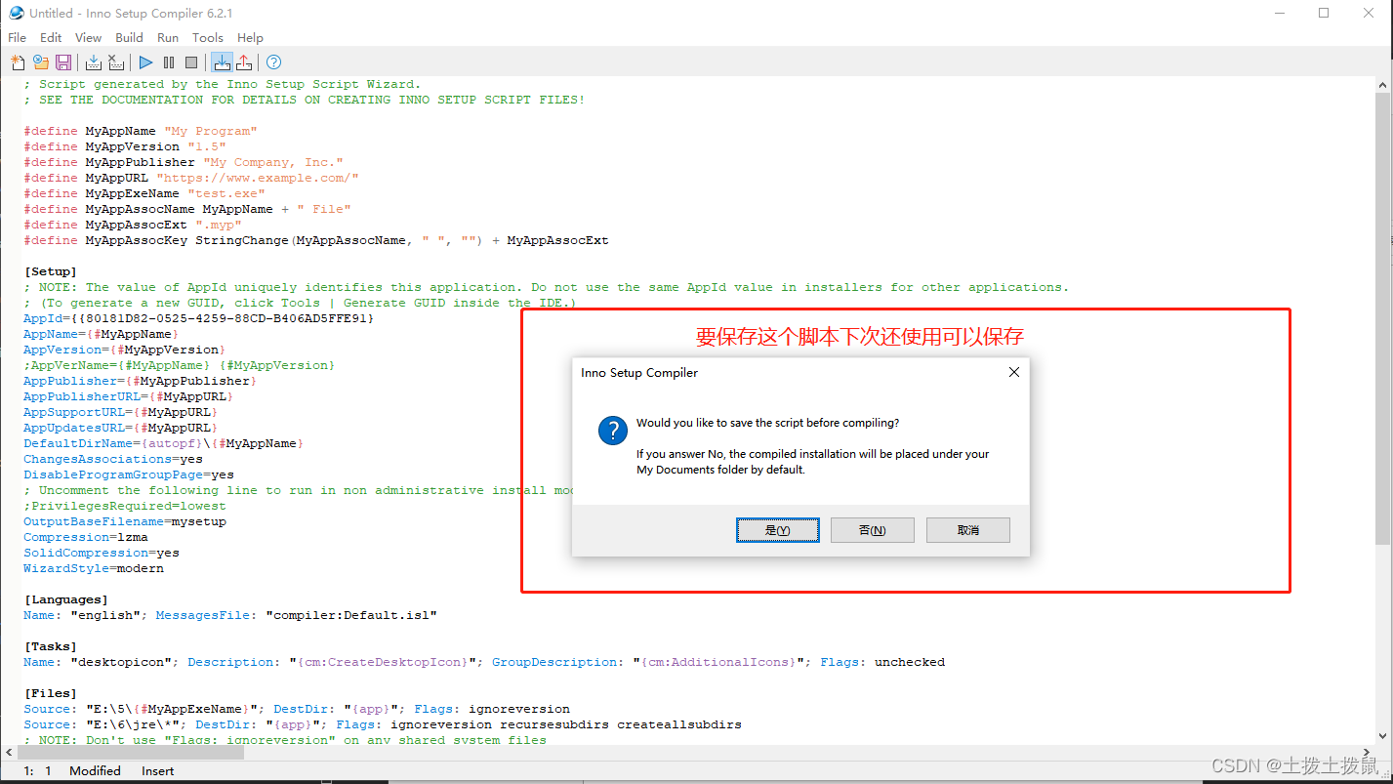Click the horizontal scrollbar left arrow

pos(10,753)
